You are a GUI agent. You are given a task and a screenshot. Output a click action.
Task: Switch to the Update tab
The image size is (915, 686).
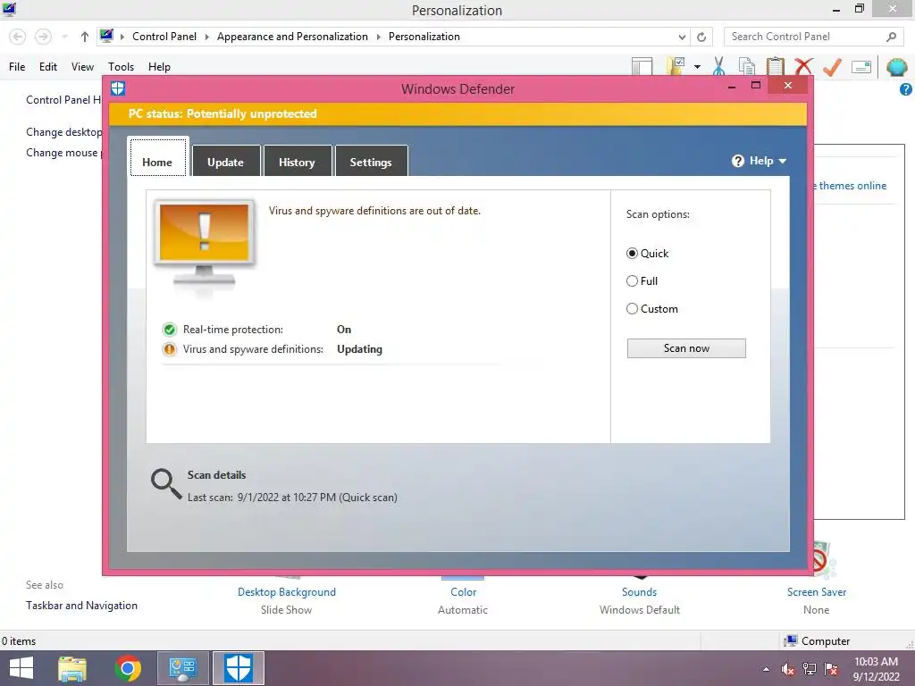[225, 161]
